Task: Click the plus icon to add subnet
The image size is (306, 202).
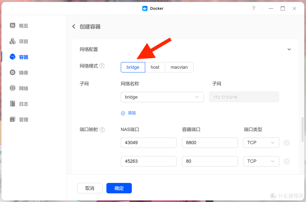Action: click(x=123, y=113)
